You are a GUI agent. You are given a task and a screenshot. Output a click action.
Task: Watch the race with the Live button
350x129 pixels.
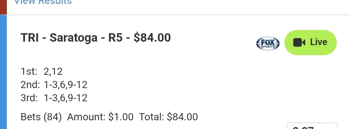click(x=310, y=42)
